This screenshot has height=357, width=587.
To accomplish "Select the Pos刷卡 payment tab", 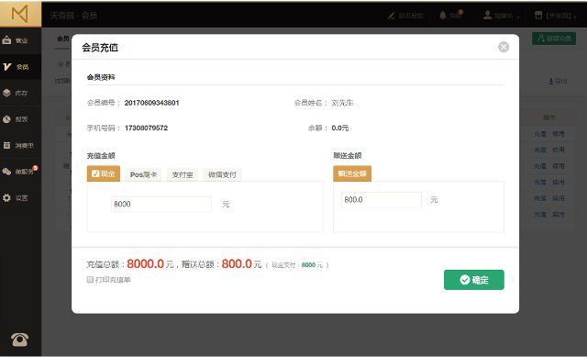I will point(143,174).
